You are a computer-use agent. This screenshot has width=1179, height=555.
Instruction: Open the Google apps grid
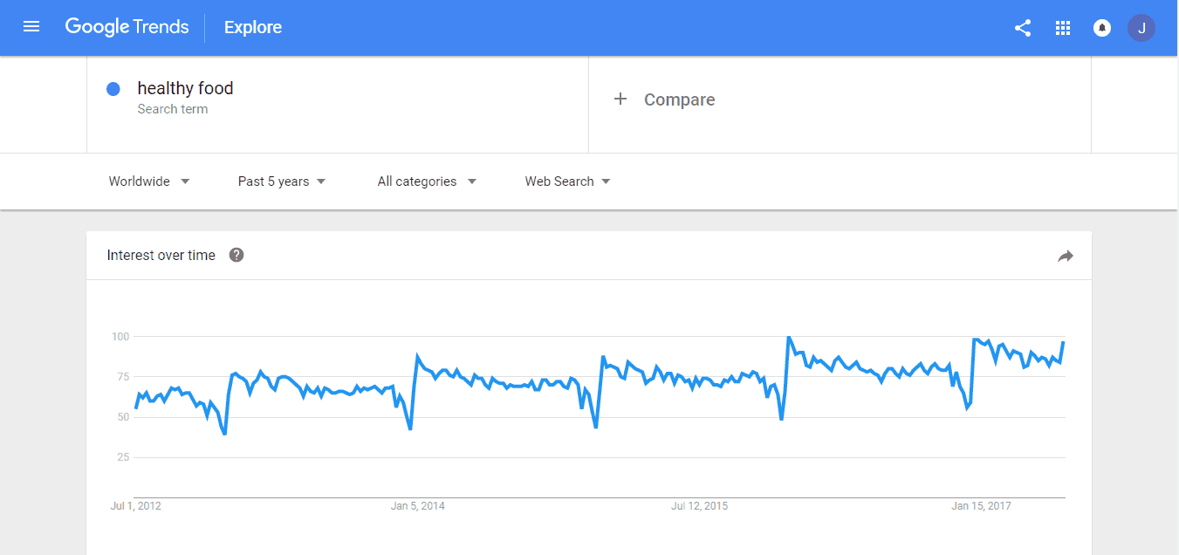pos(1062,28)
